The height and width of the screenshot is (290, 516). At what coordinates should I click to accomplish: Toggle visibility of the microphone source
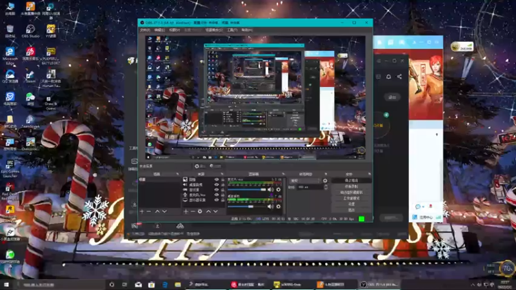click(x=217, y=195)
